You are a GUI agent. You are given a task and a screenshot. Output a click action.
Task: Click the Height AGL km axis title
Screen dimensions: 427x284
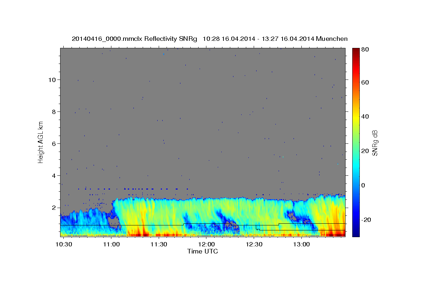click(x=41, y=142)
